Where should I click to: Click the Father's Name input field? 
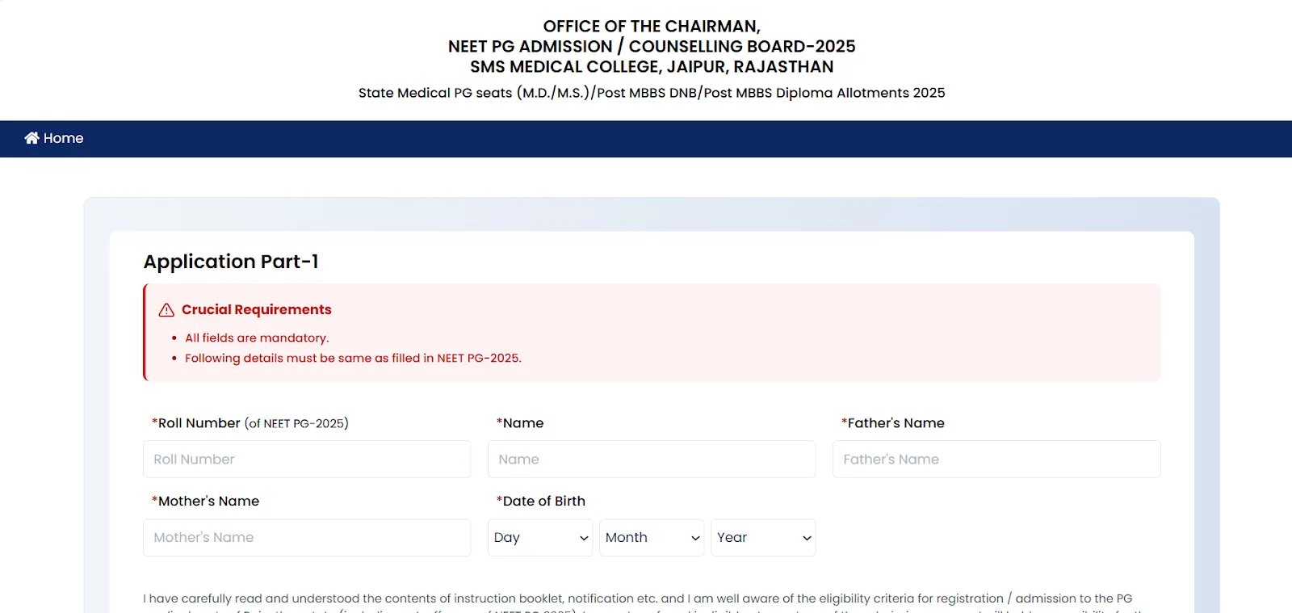pyautogui.click(x=996, y=459)
